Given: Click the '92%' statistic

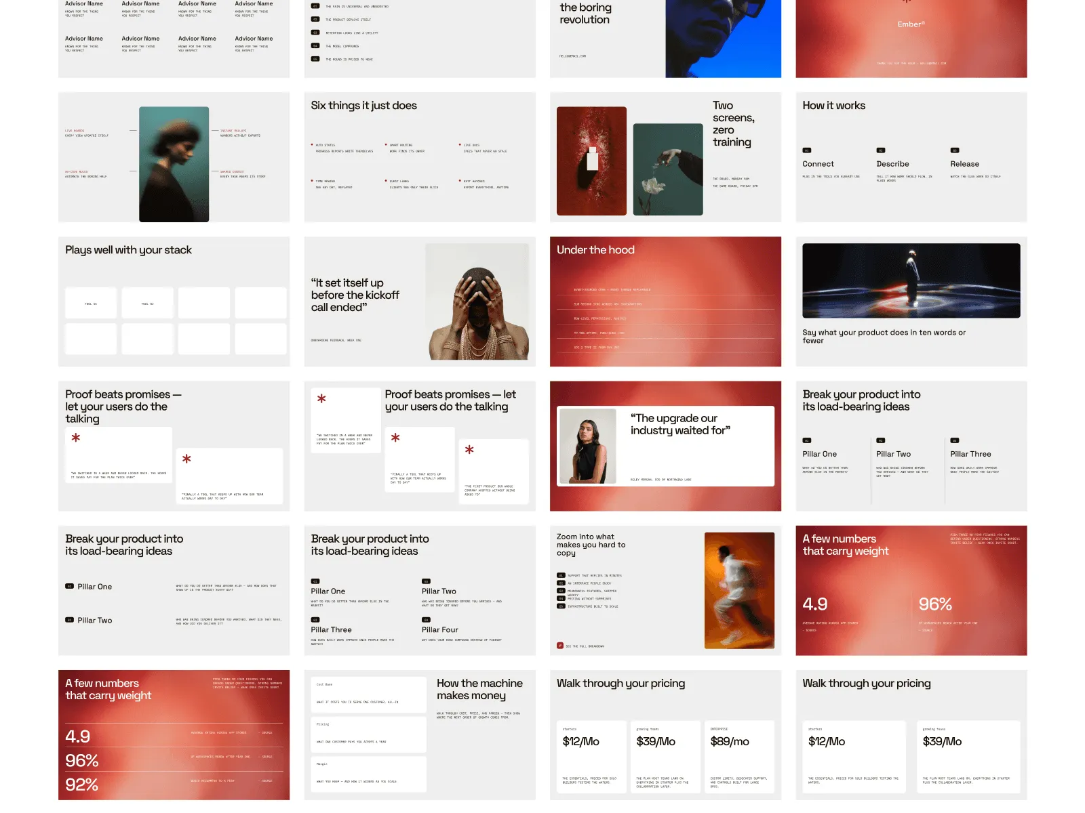Looking at the screenshot, I should pyautogui.click(x=82, y=785).
